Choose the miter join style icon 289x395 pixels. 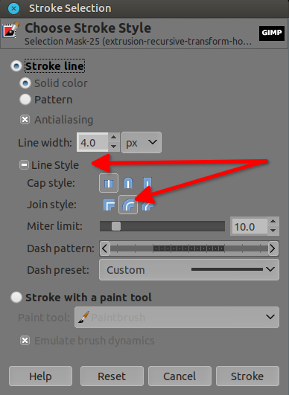point(109,205)
